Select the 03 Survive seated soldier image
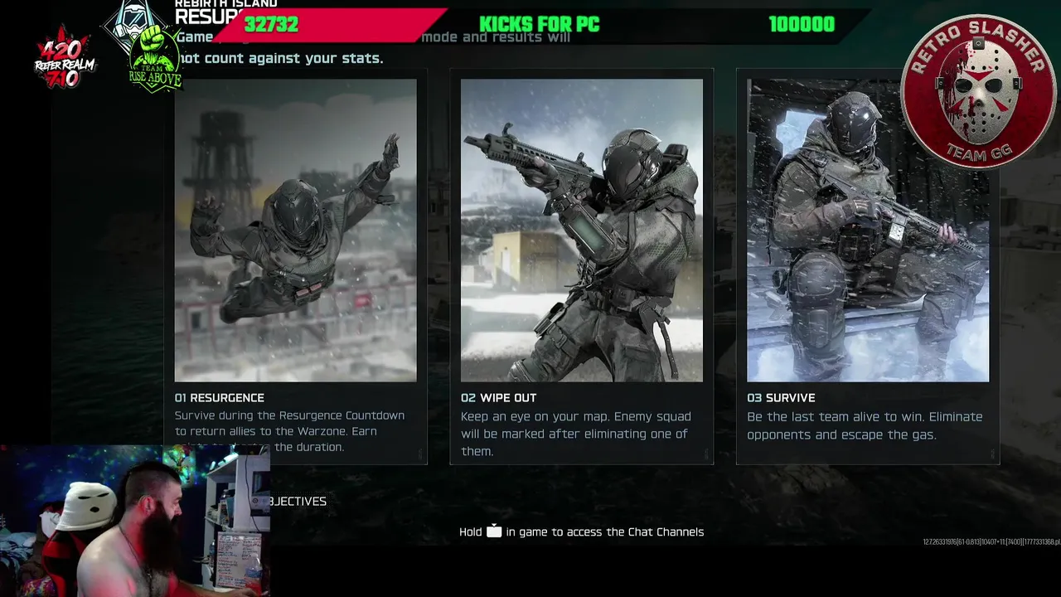Screen dimensions: 1061x597 (868, 231)
